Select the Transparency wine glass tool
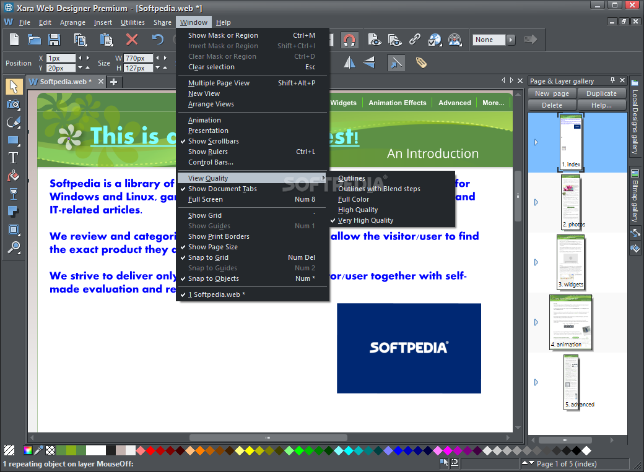The width and height of the screenshot is (644, 472). point(14,194)
